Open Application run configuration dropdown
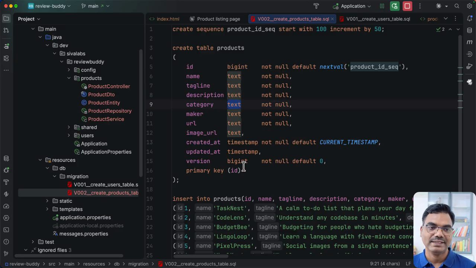The image size is (476, 268). coord(352,6)
